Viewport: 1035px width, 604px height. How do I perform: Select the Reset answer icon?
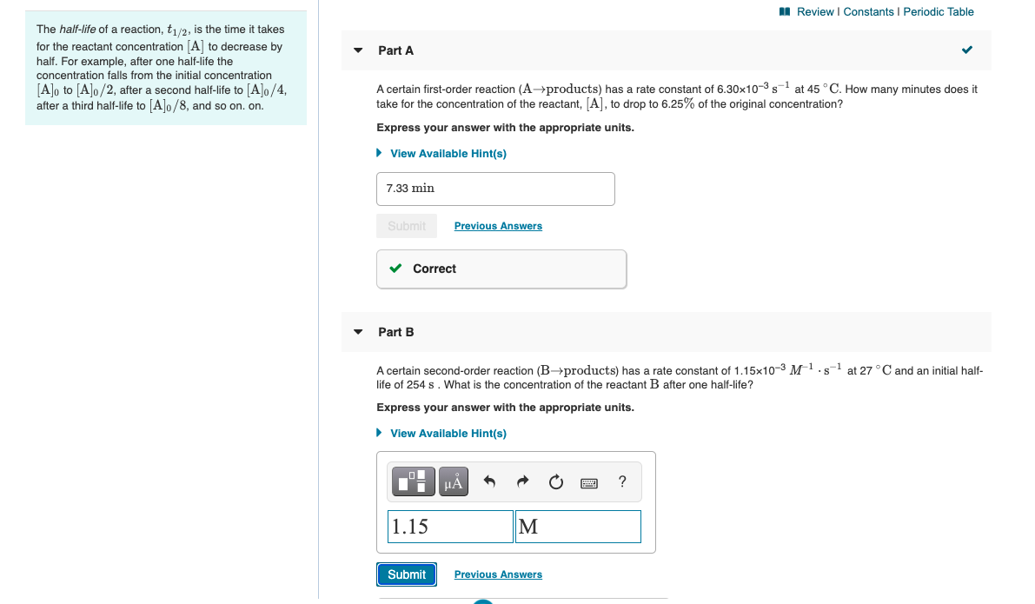point(555,482)
